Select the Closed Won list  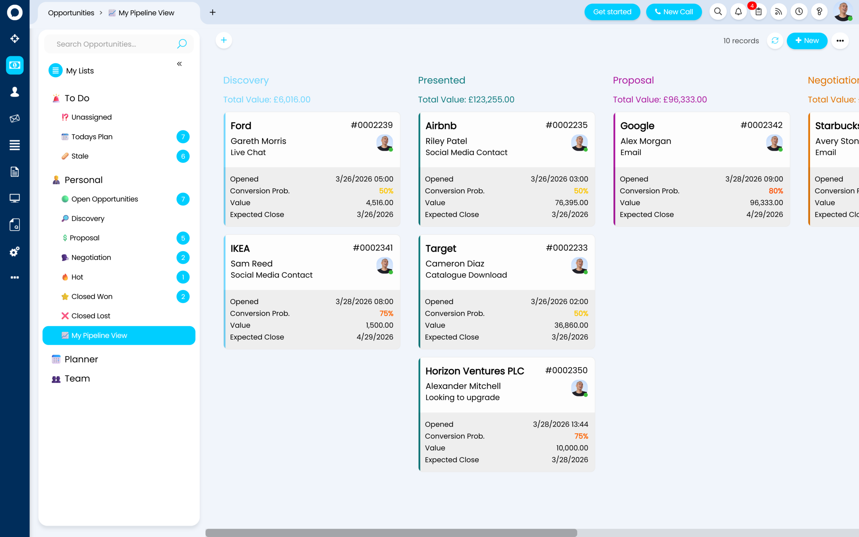point(92,296)
